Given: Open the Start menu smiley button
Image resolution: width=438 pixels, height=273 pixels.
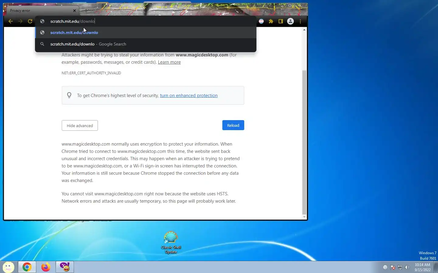Looking at the screenshot, I should (8, 267).
